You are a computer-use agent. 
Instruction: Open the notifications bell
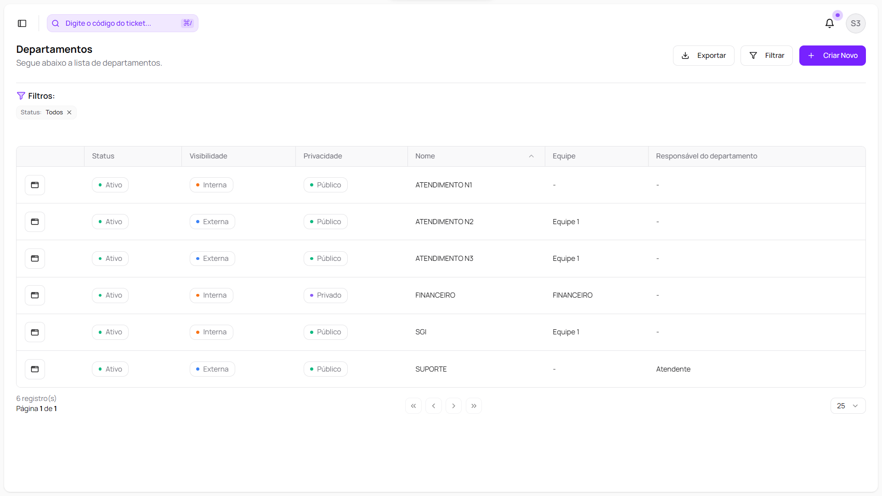pos(829,23)
